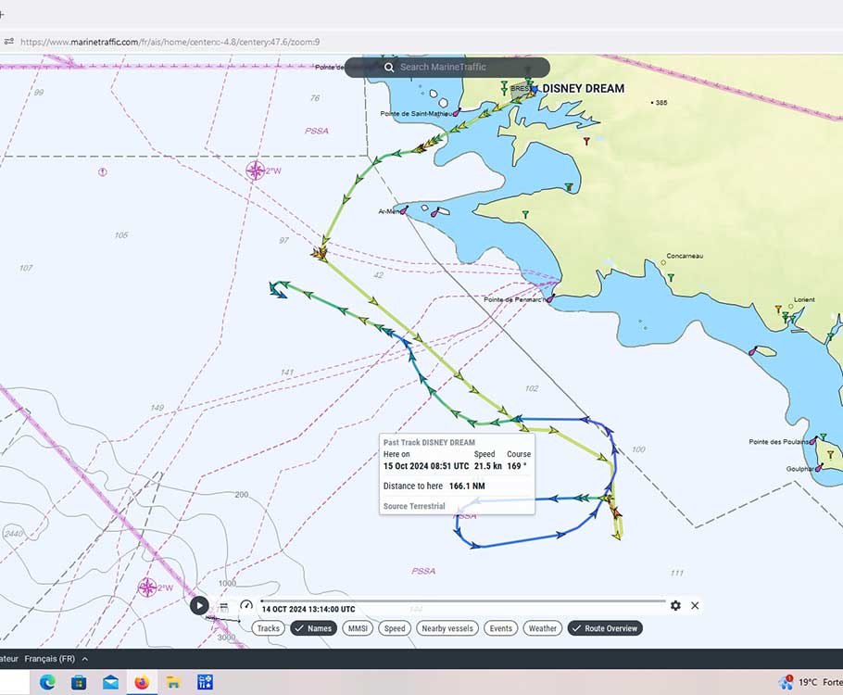Click the Pointe de Penmarc'h lighthouse marker
The image size is (843, 695).
(550, 298)
